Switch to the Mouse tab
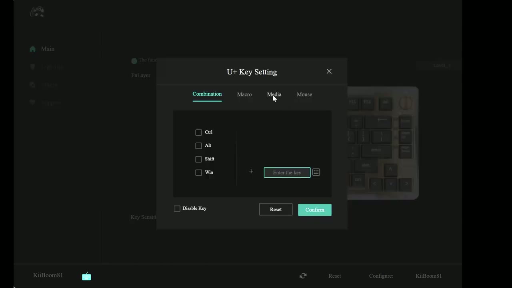The width and height of the screenshot is (512, 288). (x=304, y=94)
